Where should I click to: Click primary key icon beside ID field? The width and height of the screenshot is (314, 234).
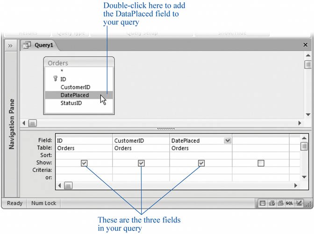tap(55, 79)
